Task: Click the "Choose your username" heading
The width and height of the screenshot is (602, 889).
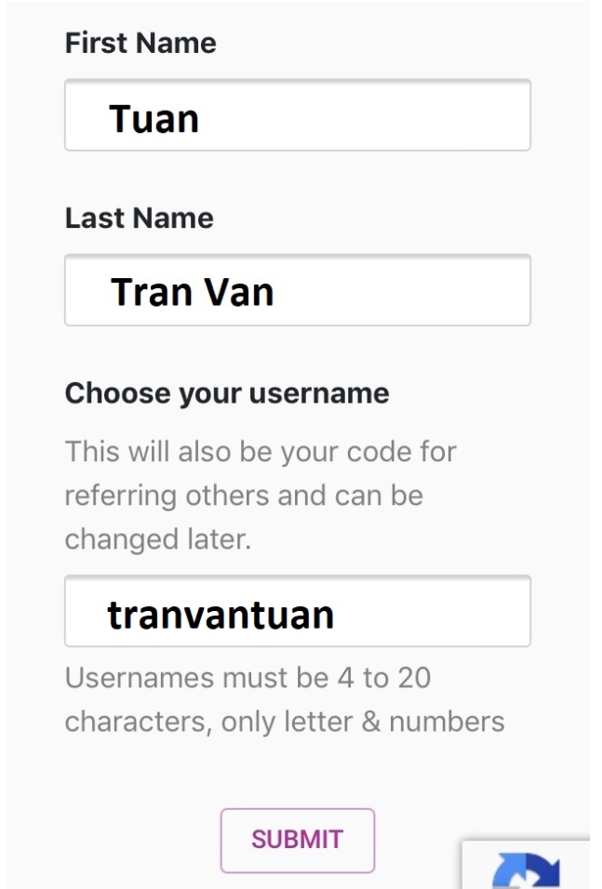Action: [x=227, y=393]
